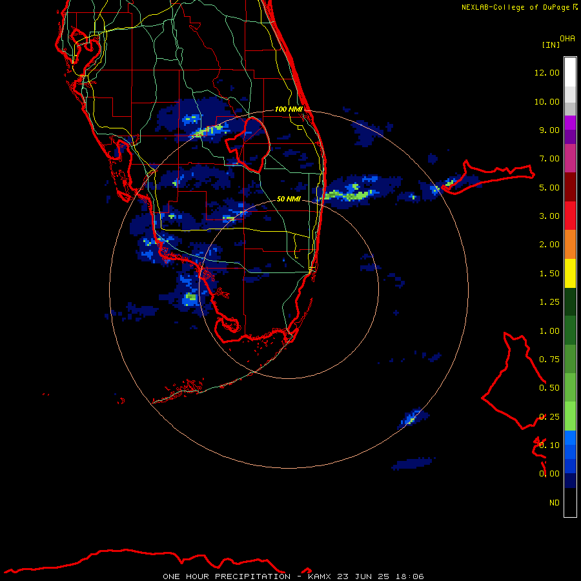Viewport: 581px width, 581px height.
Task: Select the orange legend swatch
Action: point(570,245)
